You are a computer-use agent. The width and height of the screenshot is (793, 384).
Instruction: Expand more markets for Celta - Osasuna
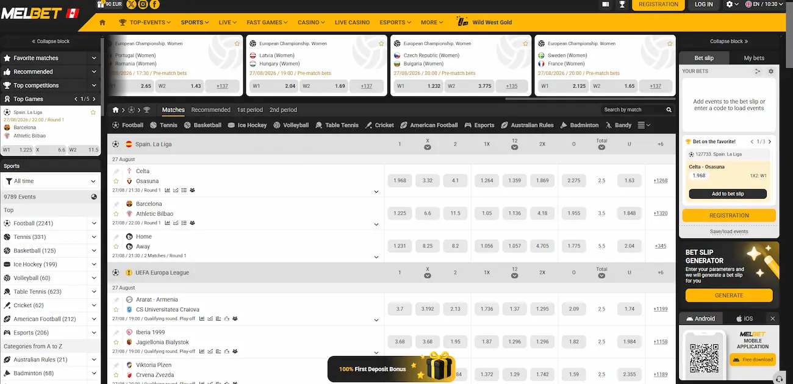pos(376,191)
